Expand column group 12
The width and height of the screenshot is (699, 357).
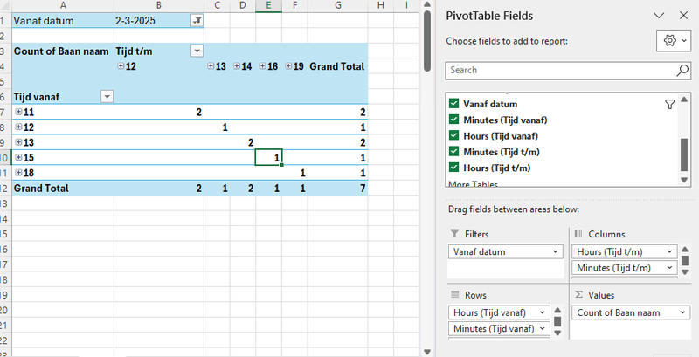pos(121,66)
